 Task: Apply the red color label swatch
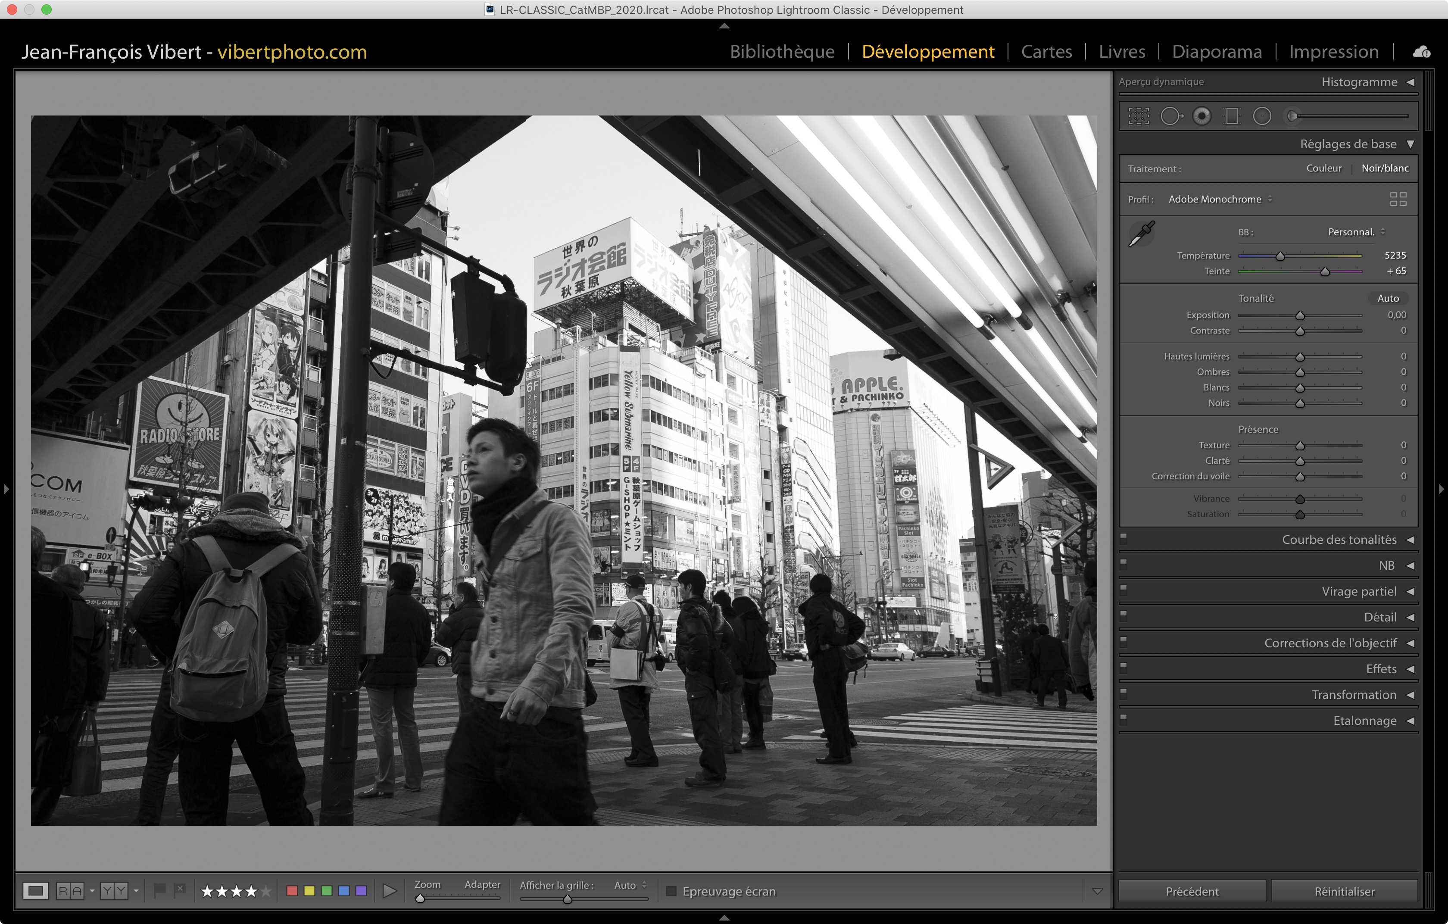pyautogui.click(x=292, y=890)
